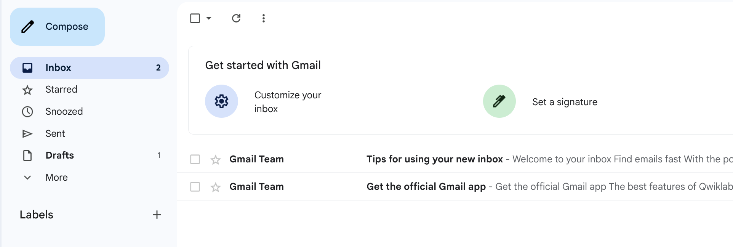Open Customize your inbox link
The width and height of the screenshot is (733, 247).
288,102
